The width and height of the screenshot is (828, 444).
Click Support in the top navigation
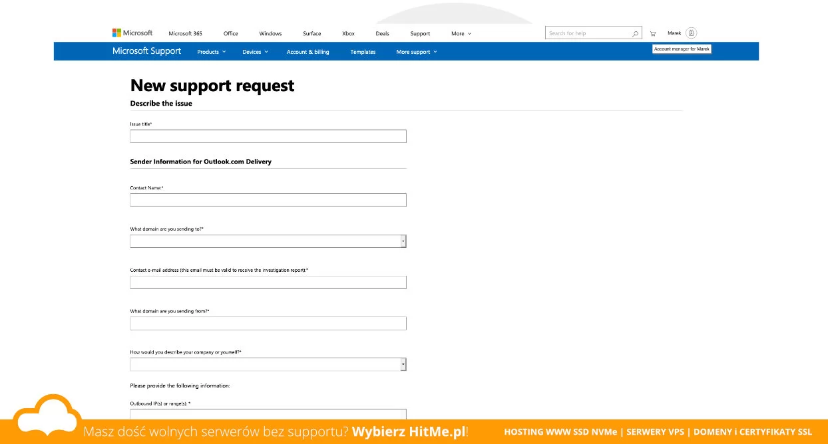coord(420,33)
